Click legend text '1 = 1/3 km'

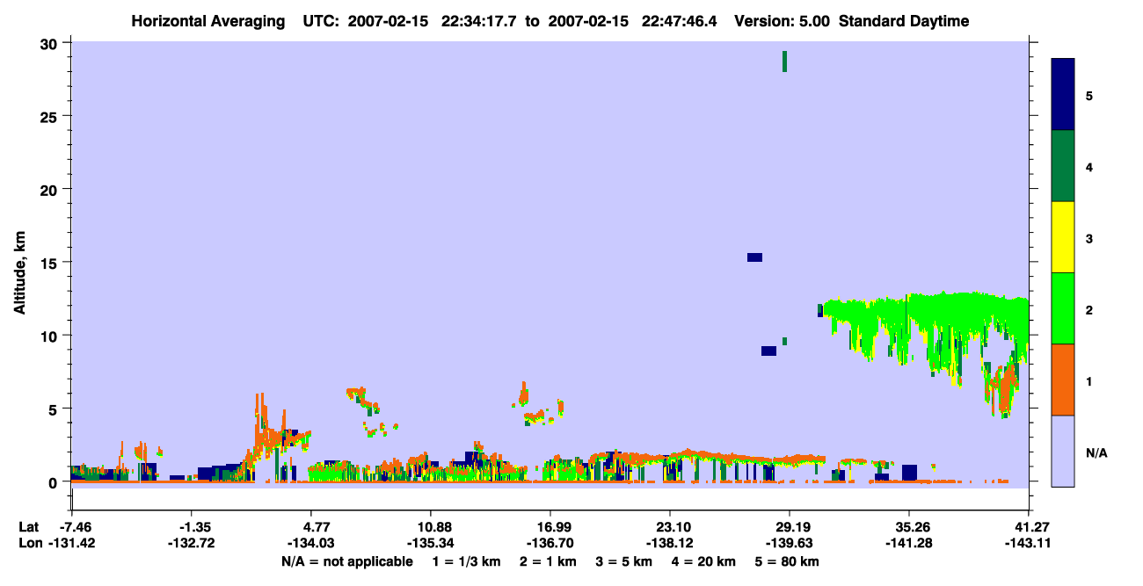coord(467,561)
